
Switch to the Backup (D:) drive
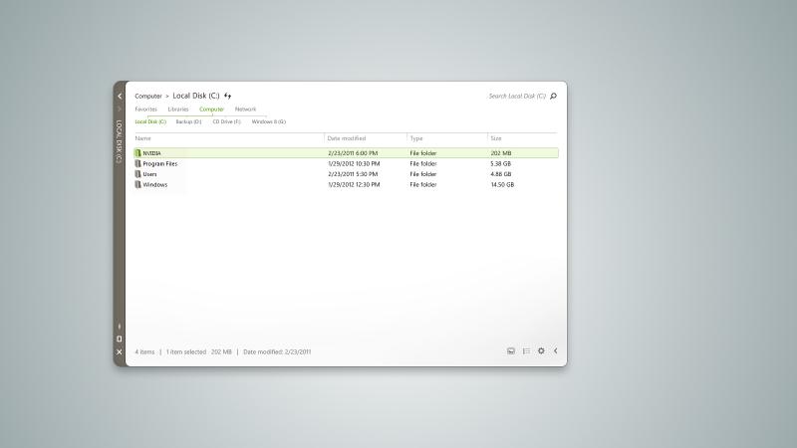point(188,121)
